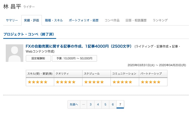Image resolution: width=189 pixels, height=114 pixels.
Task: Go to page 5
Action: (105, 104)
